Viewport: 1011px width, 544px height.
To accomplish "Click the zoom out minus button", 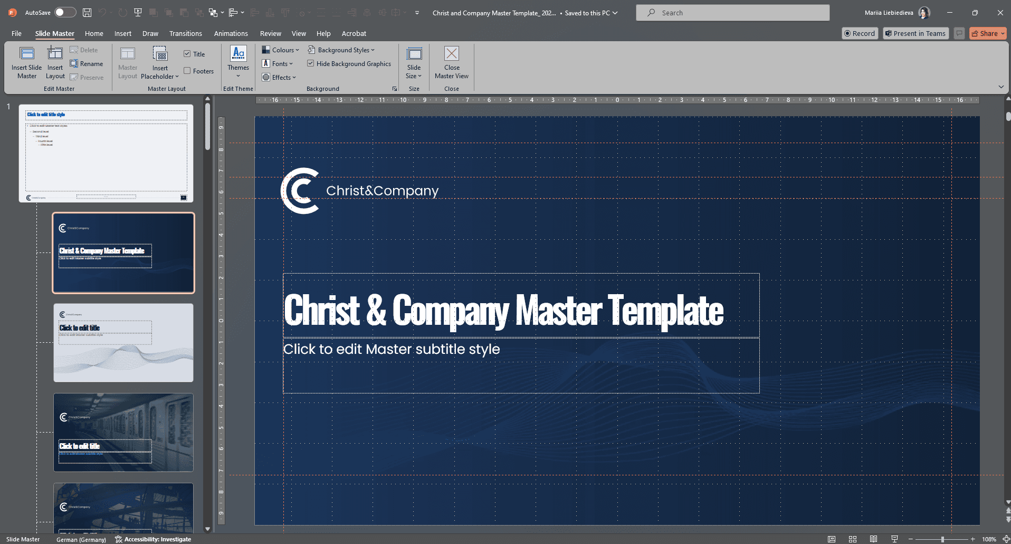I will point(911,539).
